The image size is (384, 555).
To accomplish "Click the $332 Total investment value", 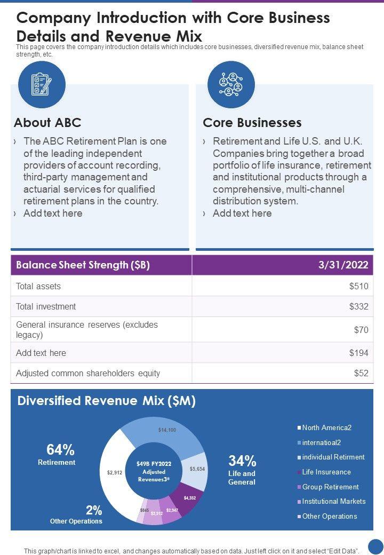I will 358,306.
